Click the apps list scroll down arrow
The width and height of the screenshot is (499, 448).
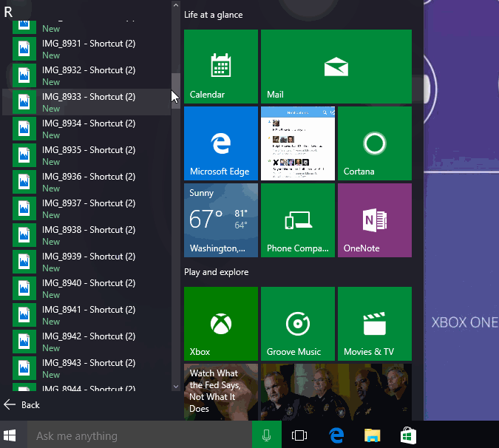click(176, 387)
